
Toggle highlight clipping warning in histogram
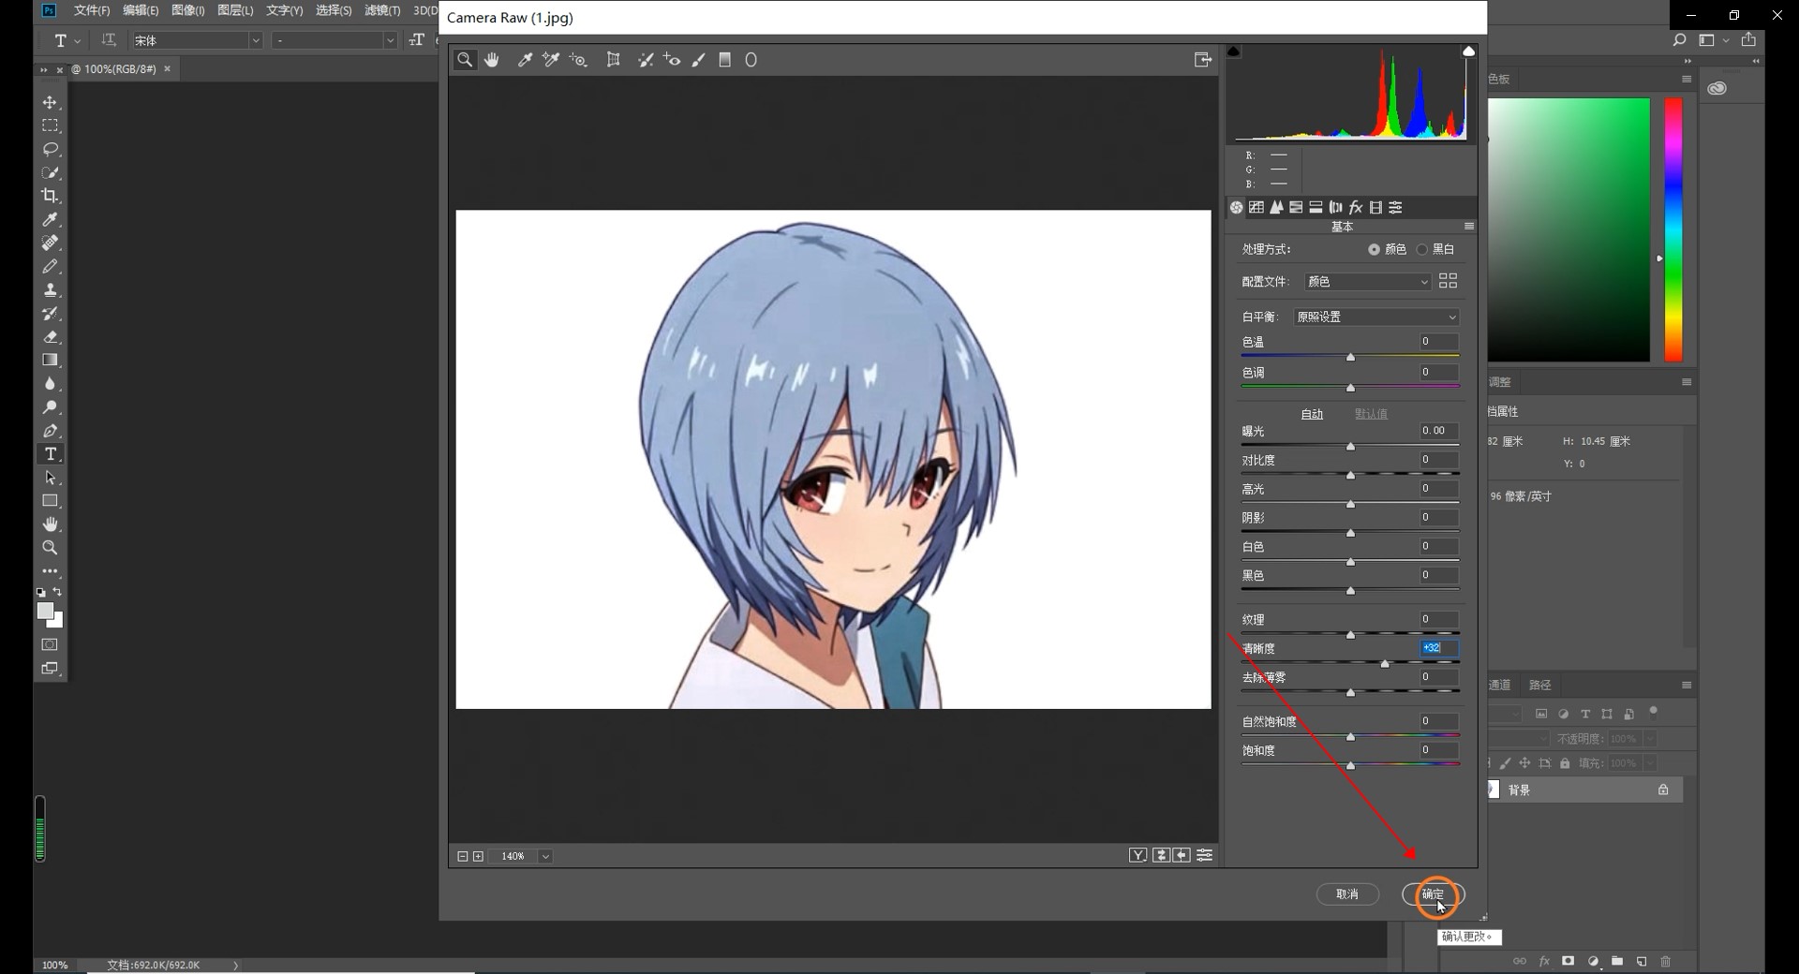(1468, 52)
